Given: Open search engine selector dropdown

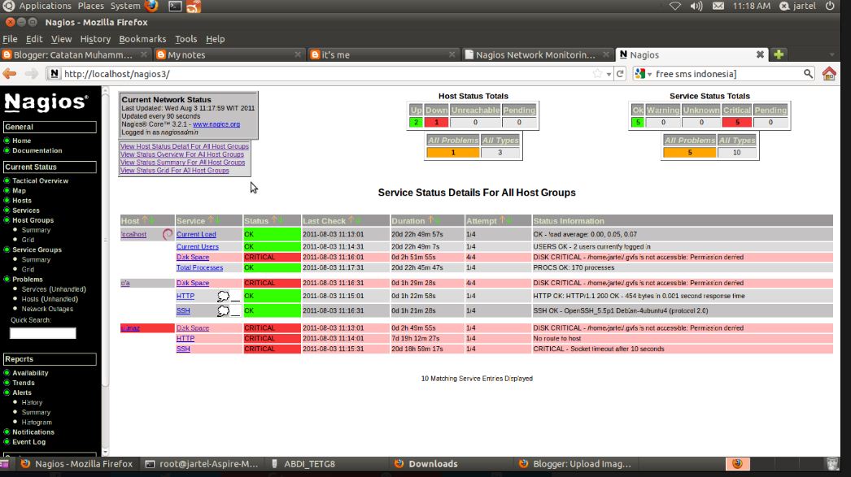Looking at the screenshot, I should pos(644,74).
